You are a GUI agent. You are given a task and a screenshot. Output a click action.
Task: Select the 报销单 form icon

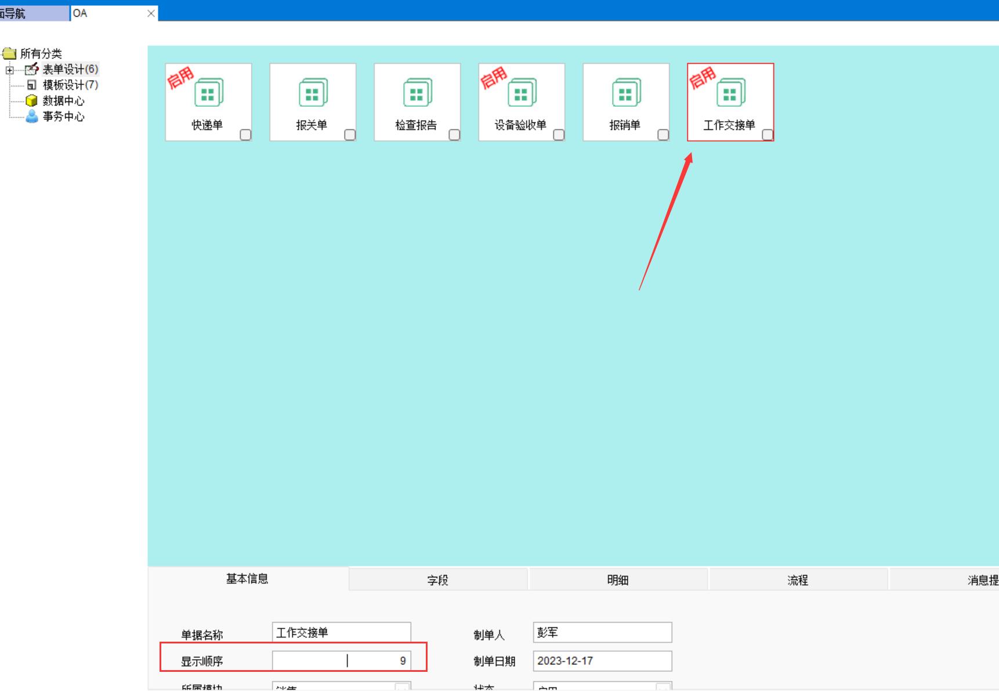click(x=626, y=93)
